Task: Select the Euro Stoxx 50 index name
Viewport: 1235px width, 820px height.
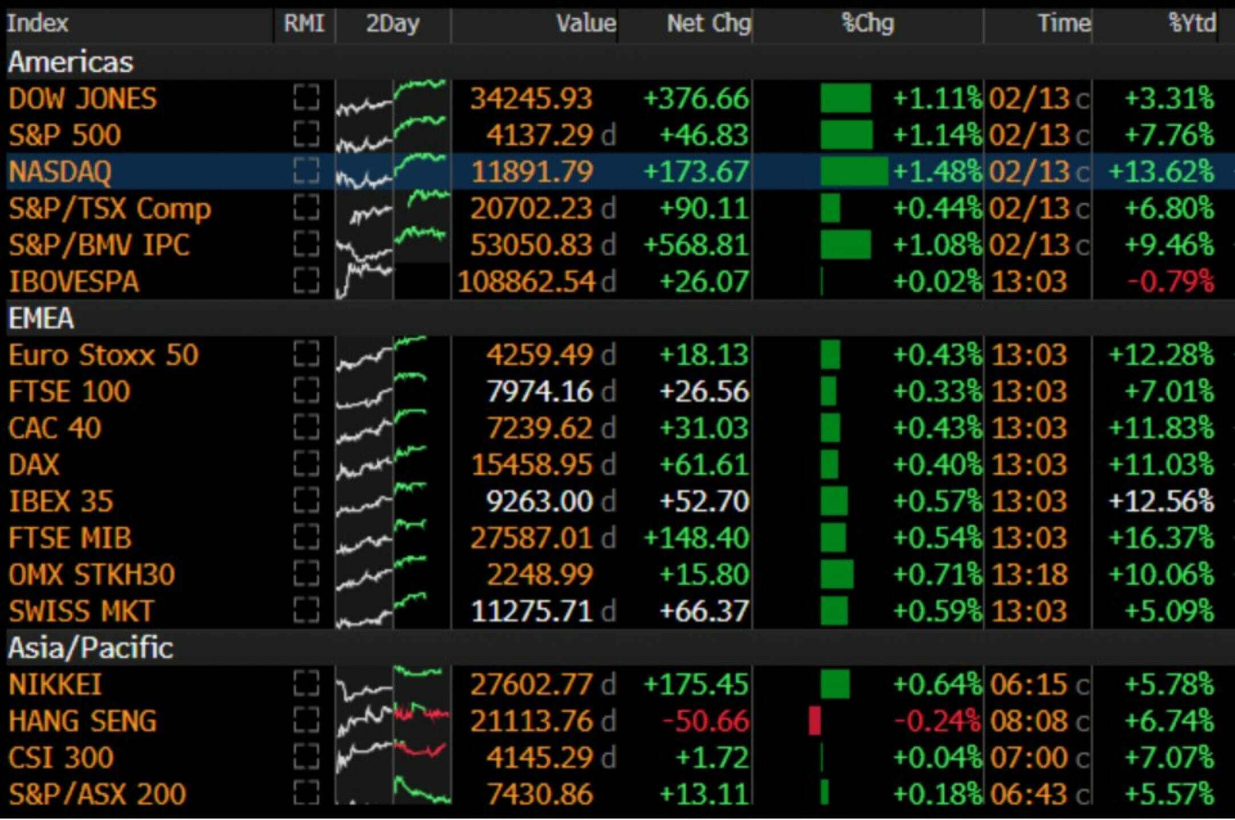Action: click(104, 355)
